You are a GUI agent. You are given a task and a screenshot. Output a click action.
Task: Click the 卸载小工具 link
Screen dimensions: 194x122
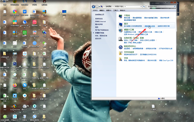tap(158, 32)
